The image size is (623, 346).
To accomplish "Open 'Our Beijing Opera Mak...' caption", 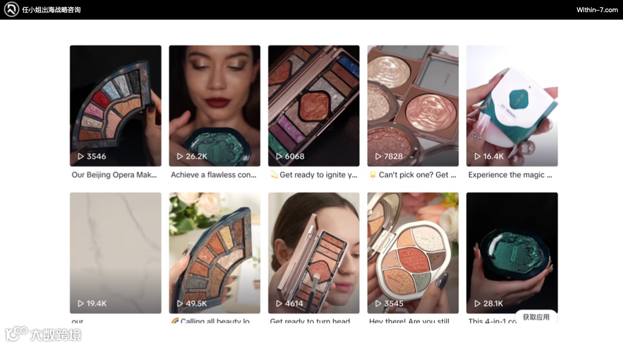I will click(114, 175).
